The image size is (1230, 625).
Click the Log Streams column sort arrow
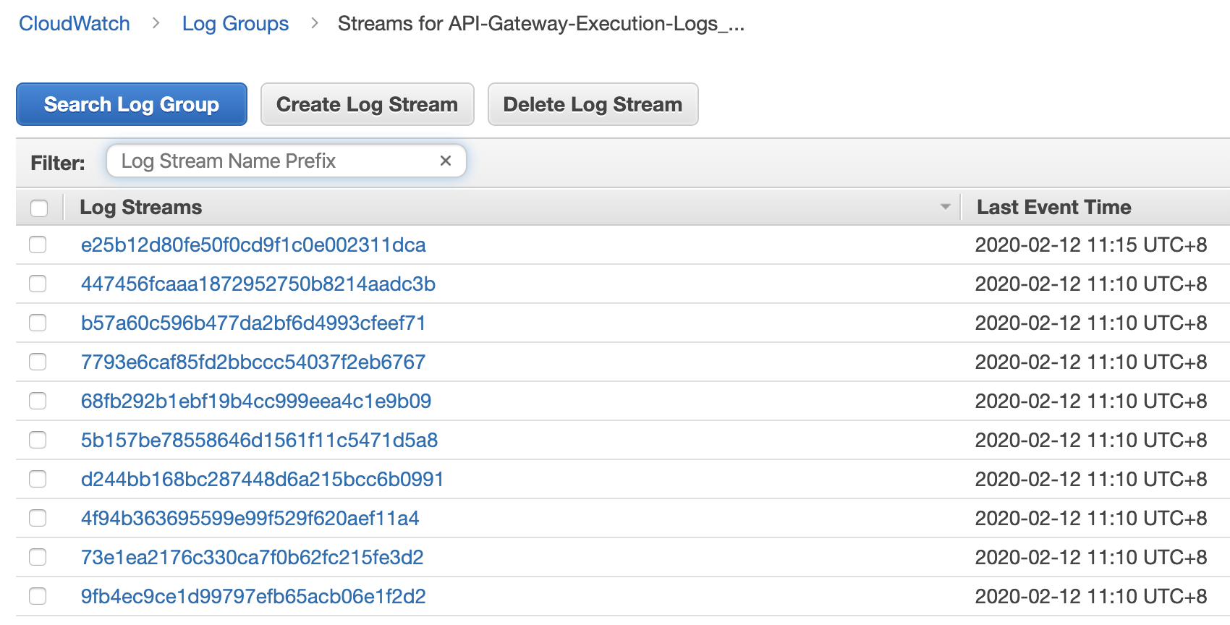tap(945, 207)
